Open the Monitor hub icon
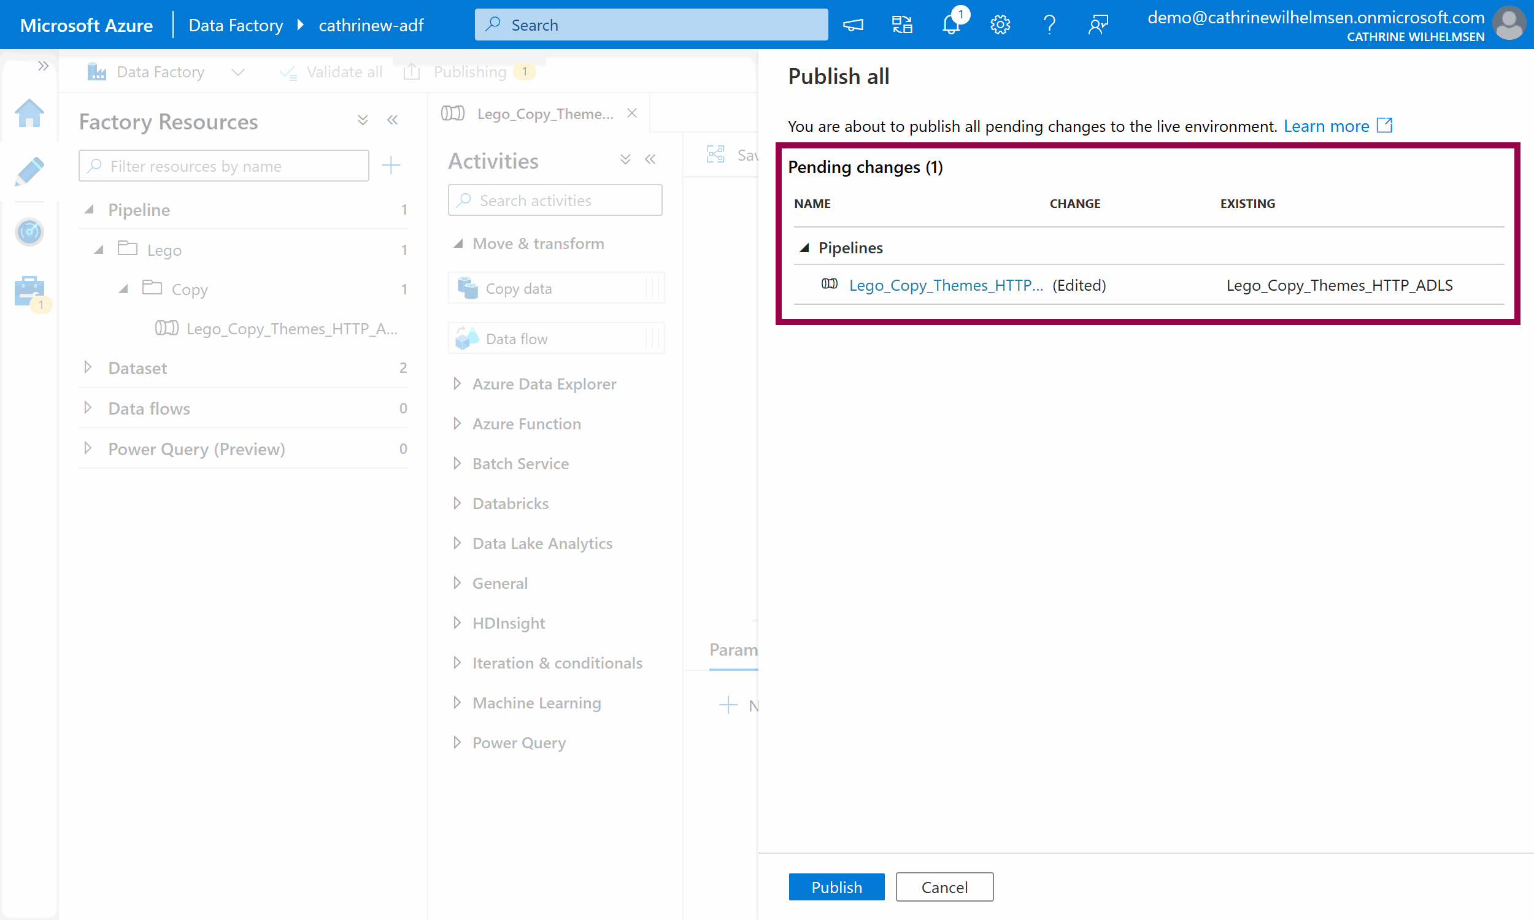Viewport: 1534px width, 920px height. 29,232
